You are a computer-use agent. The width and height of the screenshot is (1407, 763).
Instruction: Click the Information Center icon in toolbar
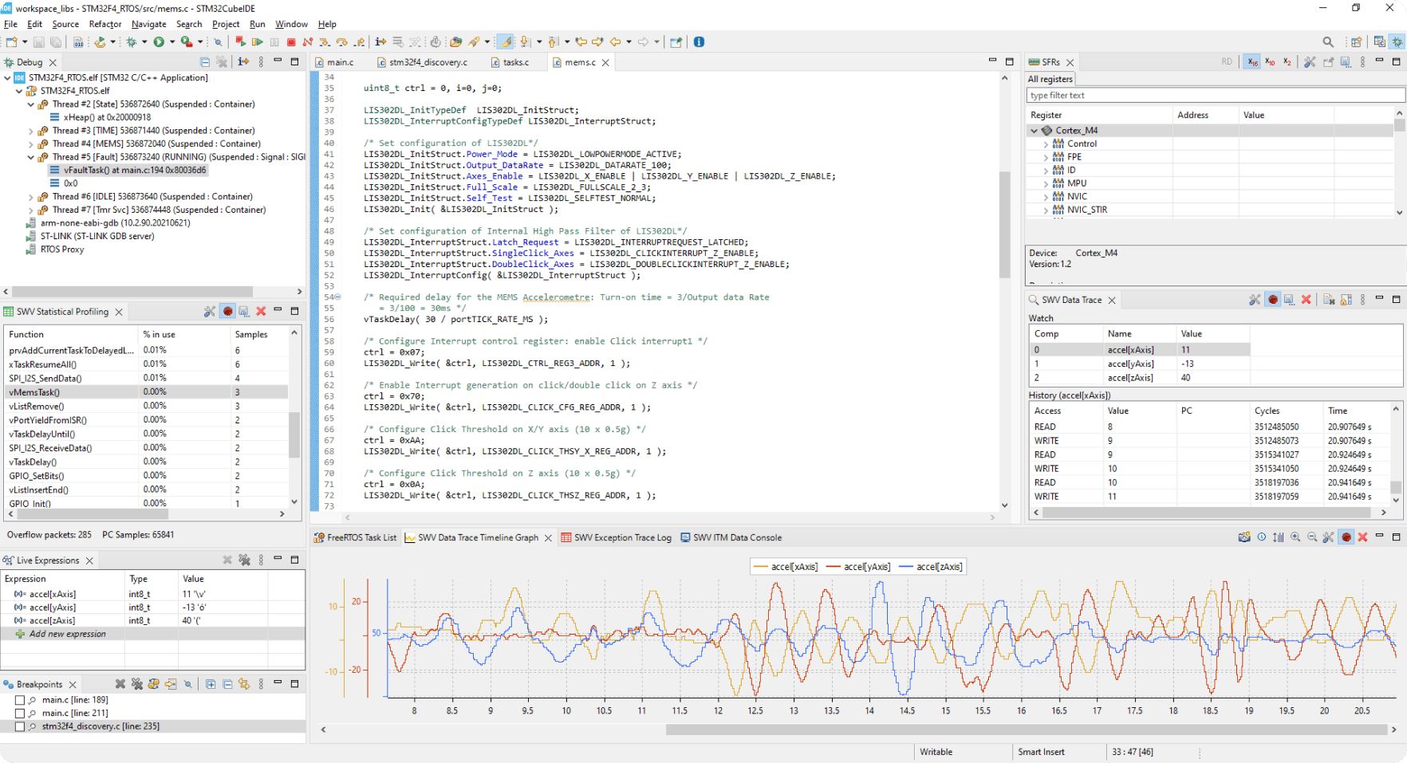coord(699,42)
